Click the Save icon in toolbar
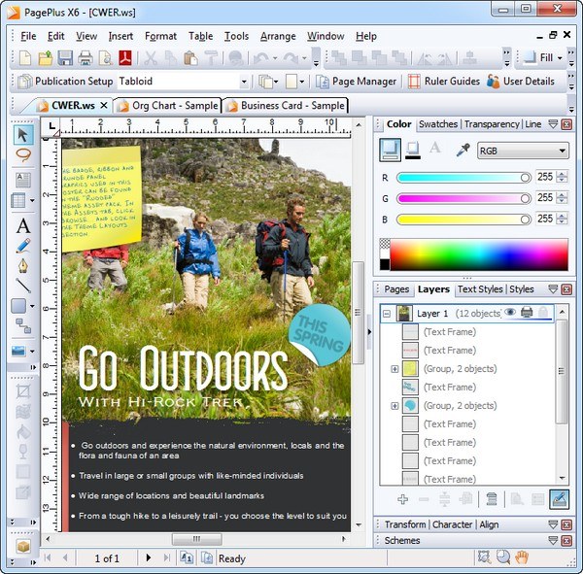Screen dimensions: 583x574 pyautogui.click(x=64, y=58)
